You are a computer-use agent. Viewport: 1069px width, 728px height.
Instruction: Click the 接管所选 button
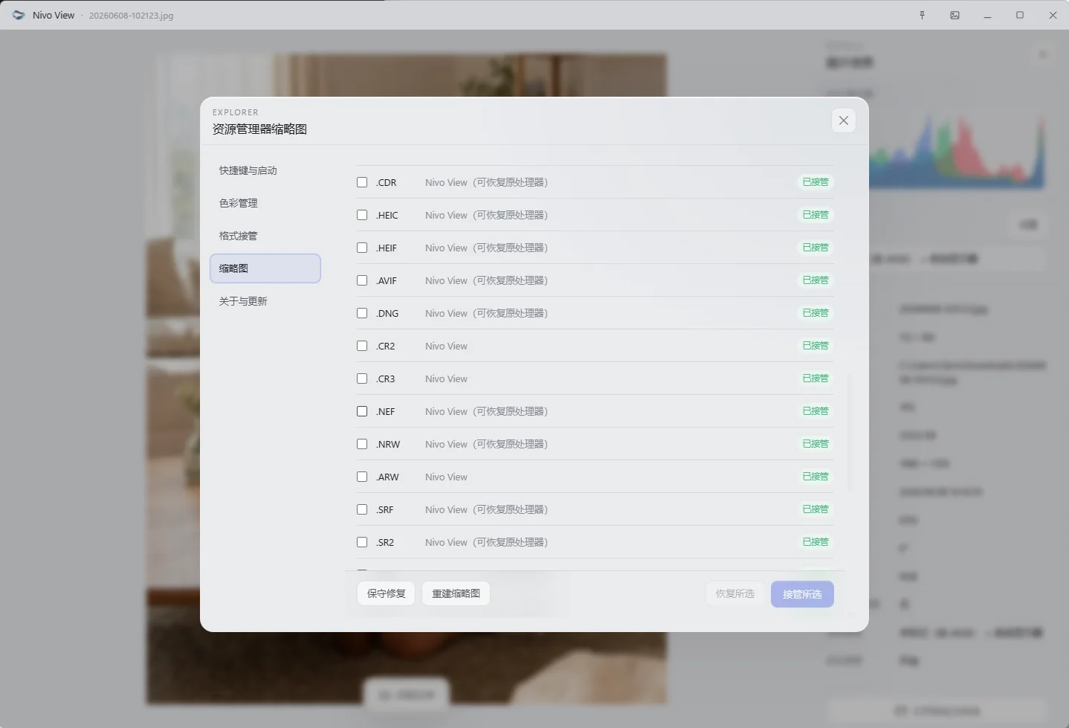pyautogui.click(x=802, y=594)
